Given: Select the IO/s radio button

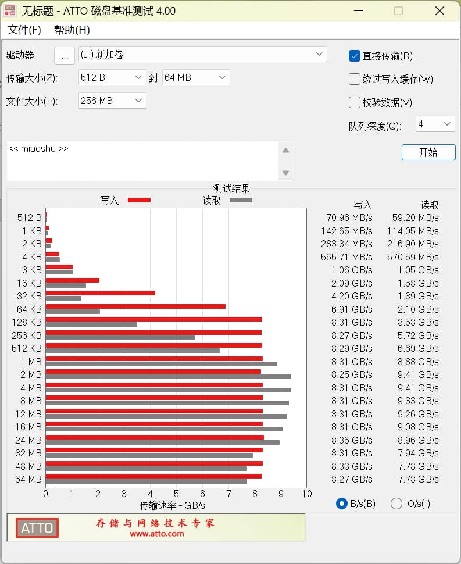Looking at the screenshot, I should [396, 504].
